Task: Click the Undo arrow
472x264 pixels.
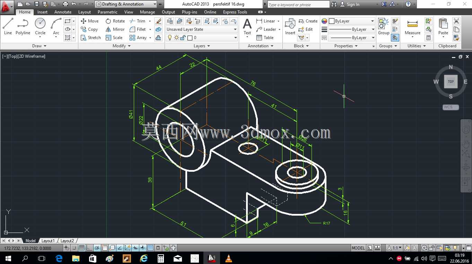Action: (x=73, y=4)
